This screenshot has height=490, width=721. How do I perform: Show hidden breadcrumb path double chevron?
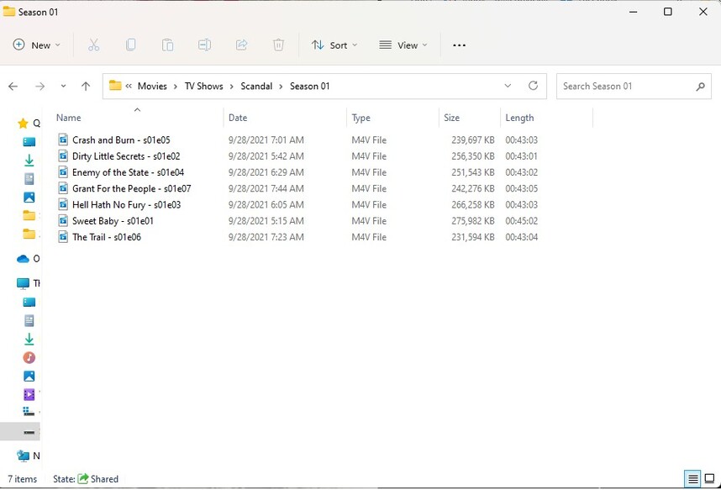pyautogui.click(x=129, y=86)
